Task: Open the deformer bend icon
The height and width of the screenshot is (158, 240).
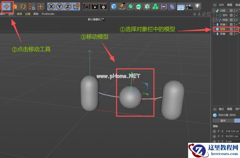Action: pos(172,7)
